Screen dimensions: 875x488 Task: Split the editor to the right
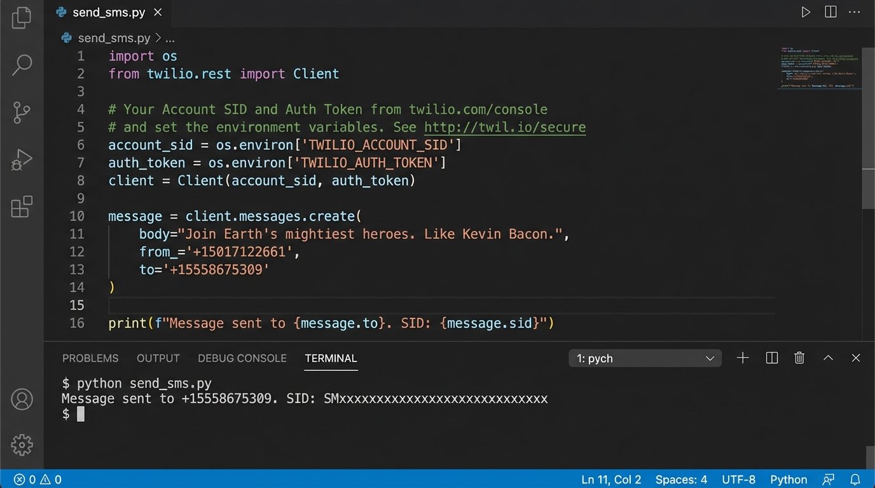(x=830, y=12)
